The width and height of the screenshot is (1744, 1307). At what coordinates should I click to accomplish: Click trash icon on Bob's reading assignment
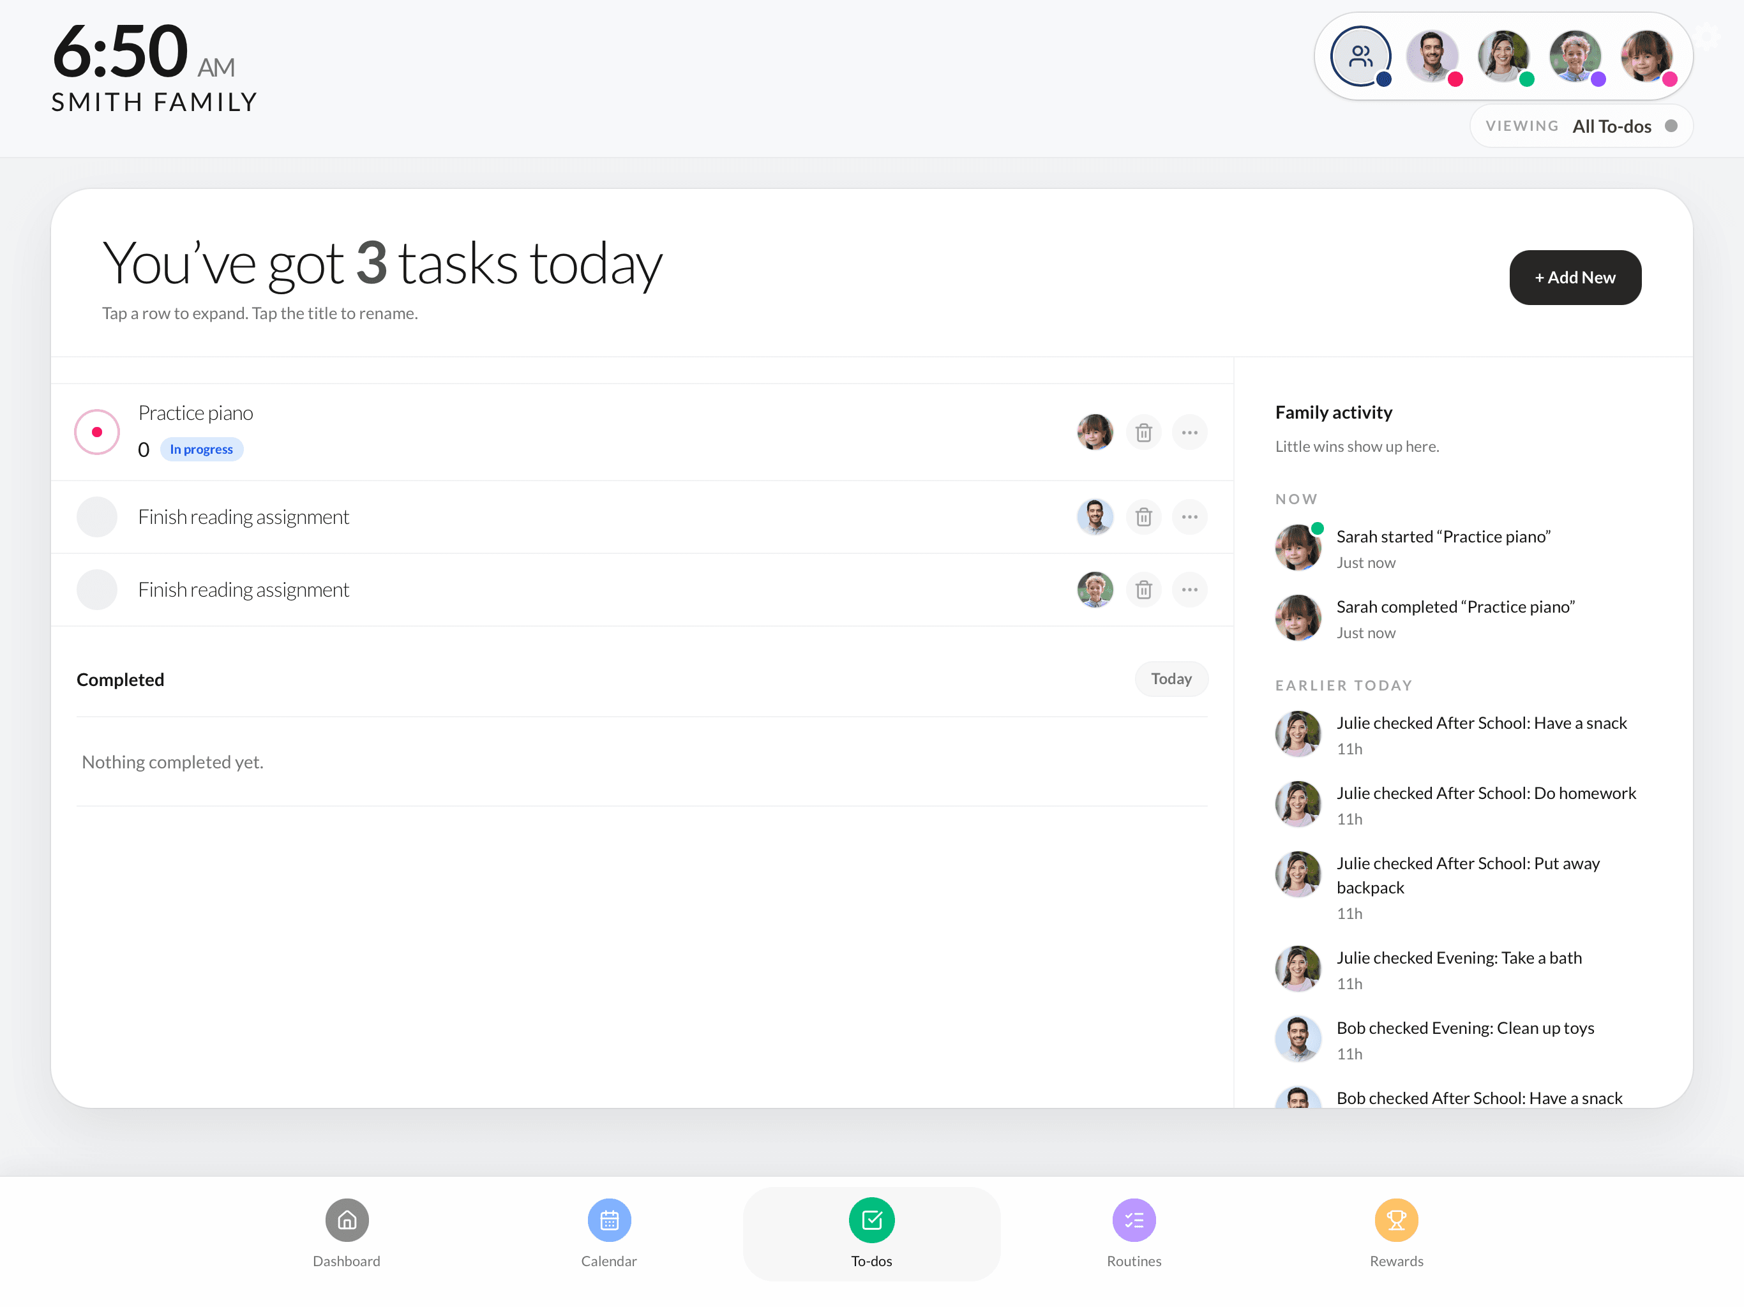pyautogui.click(x=1143, y=517)
